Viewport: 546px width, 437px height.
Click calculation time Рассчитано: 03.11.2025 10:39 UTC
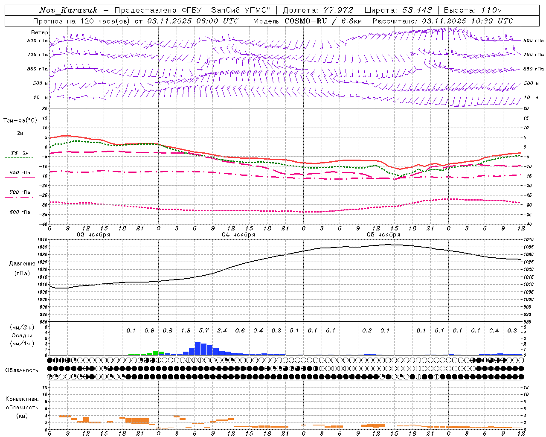pos(443,21)
